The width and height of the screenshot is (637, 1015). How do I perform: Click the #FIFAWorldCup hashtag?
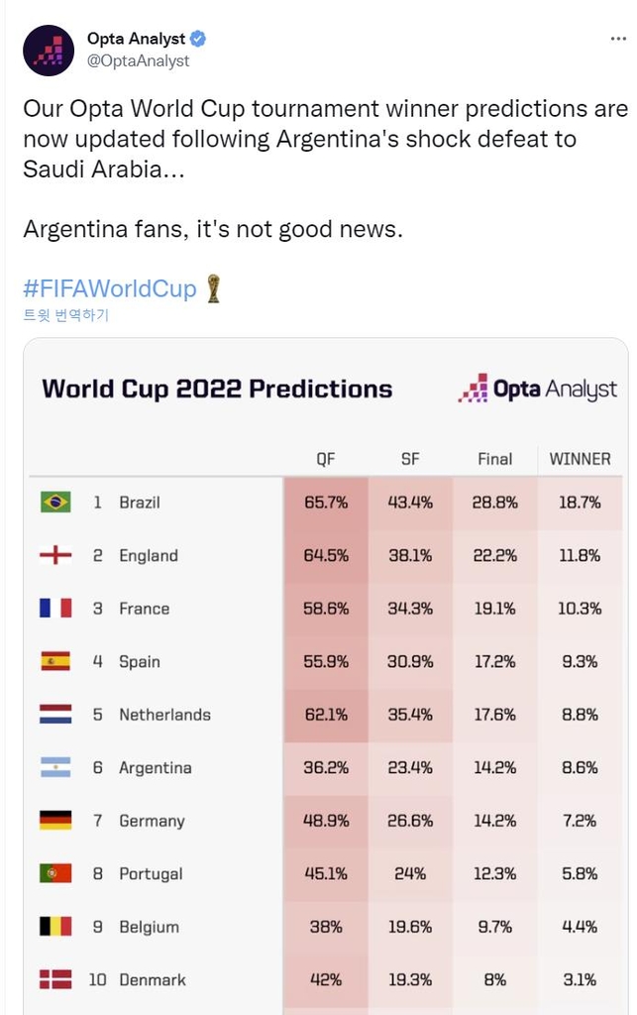110,289
